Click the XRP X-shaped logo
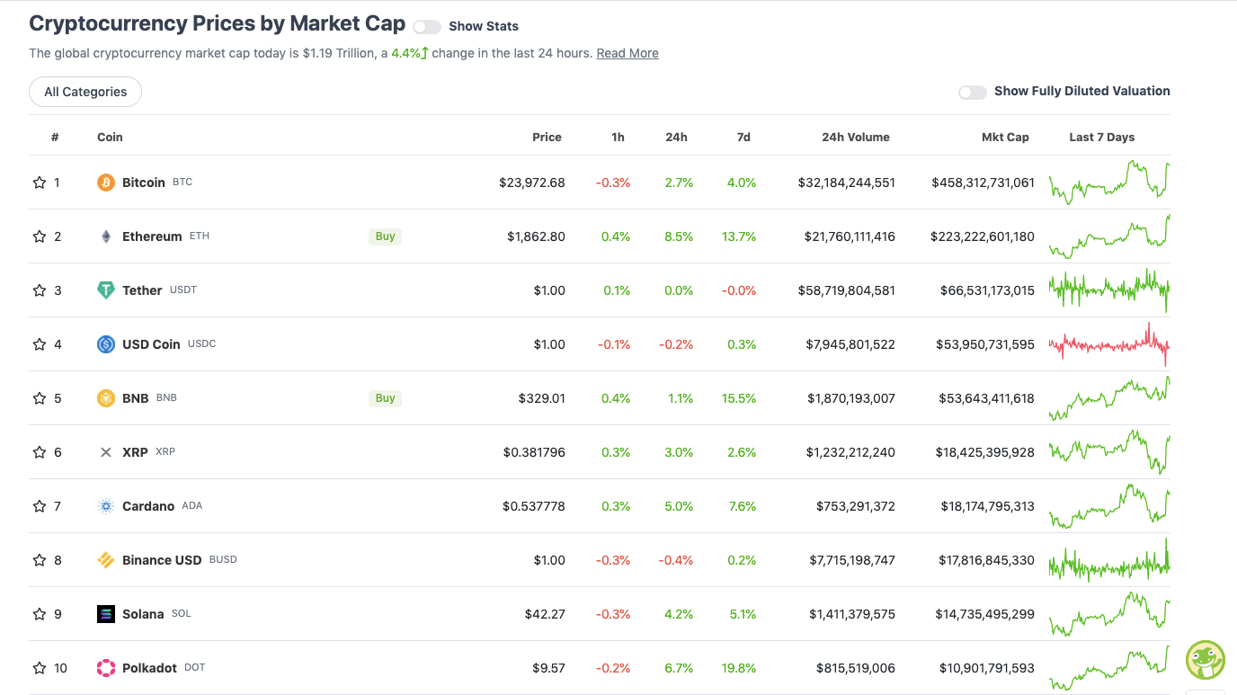Image resolution: width=1237 pixels, height=695 pixels. point(106,452)
